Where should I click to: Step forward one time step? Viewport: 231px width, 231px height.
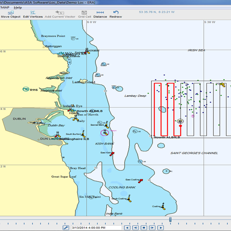click(152, 228)
